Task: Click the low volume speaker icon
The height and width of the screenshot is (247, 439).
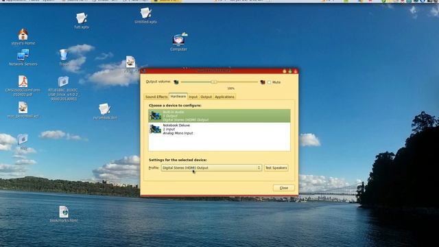Action: click(x=176, y=82)
